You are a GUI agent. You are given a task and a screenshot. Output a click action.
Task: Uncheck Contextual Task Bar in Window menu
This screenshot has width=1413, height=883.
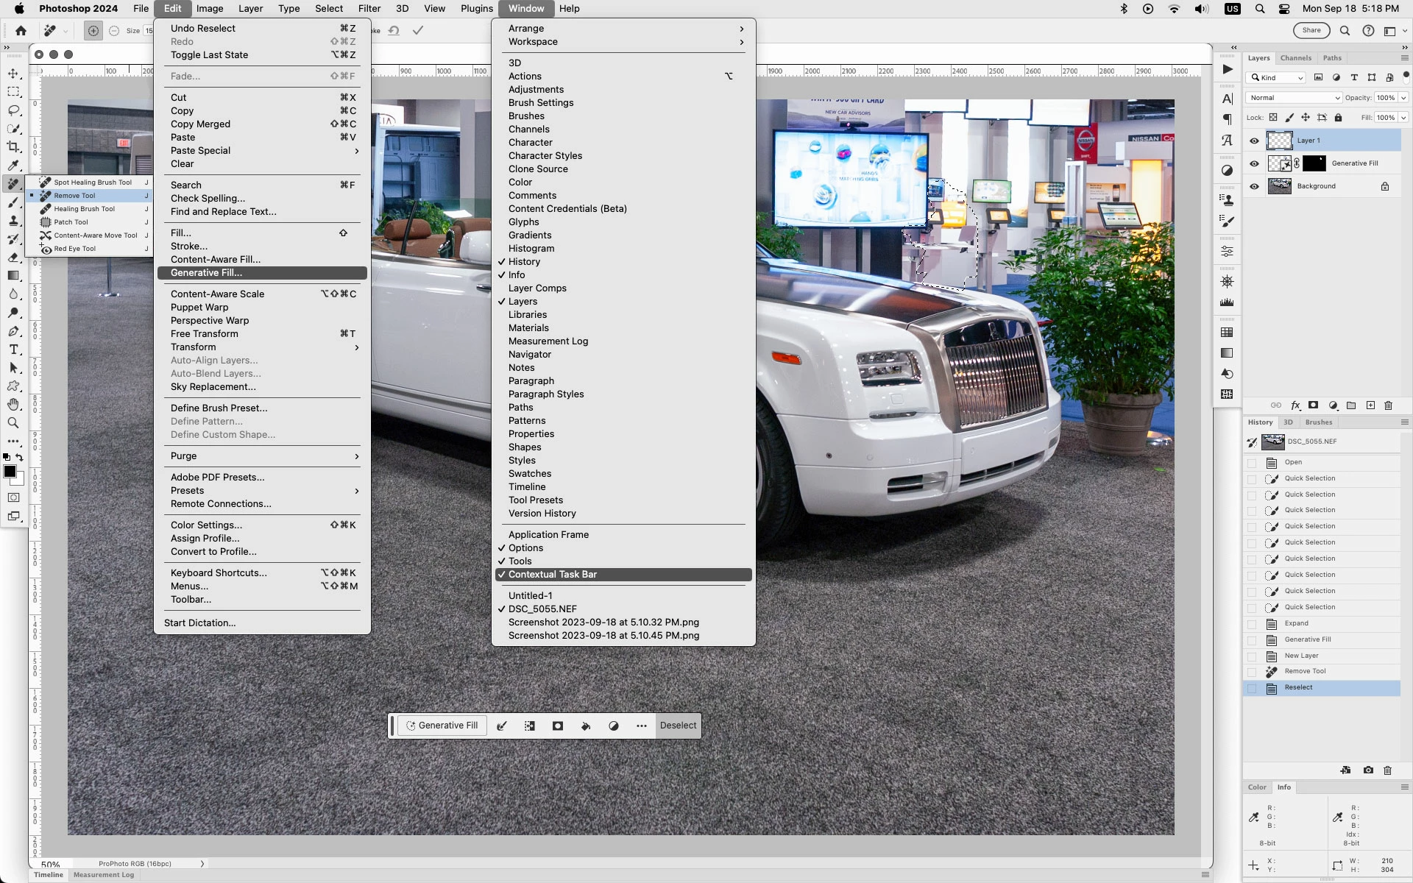click(x=552, y=575)
